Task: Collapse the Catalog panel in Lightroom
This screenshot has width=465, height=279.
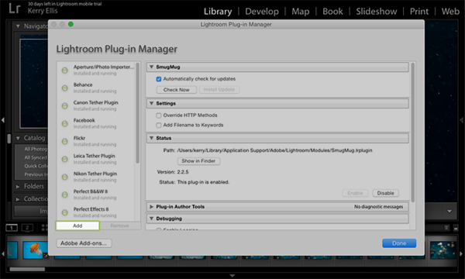Action: click(x=18, y=138)
